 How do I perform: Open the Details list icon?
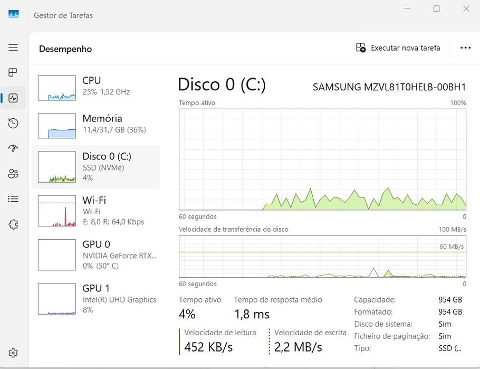tap(13, 199)
